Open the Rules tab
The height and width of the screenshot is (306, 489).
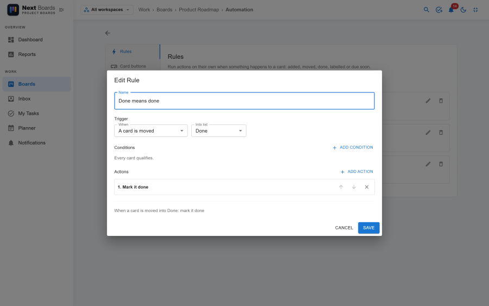[x=133, y=52]
